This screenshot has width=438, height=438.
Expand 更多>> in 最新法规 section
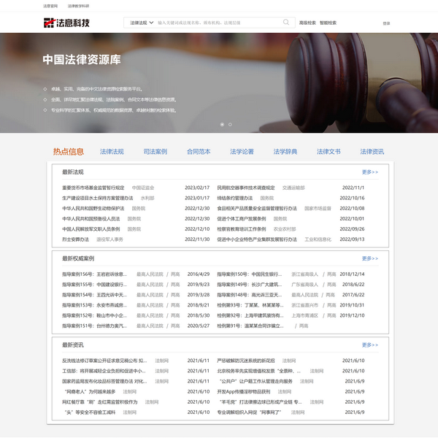370,172
